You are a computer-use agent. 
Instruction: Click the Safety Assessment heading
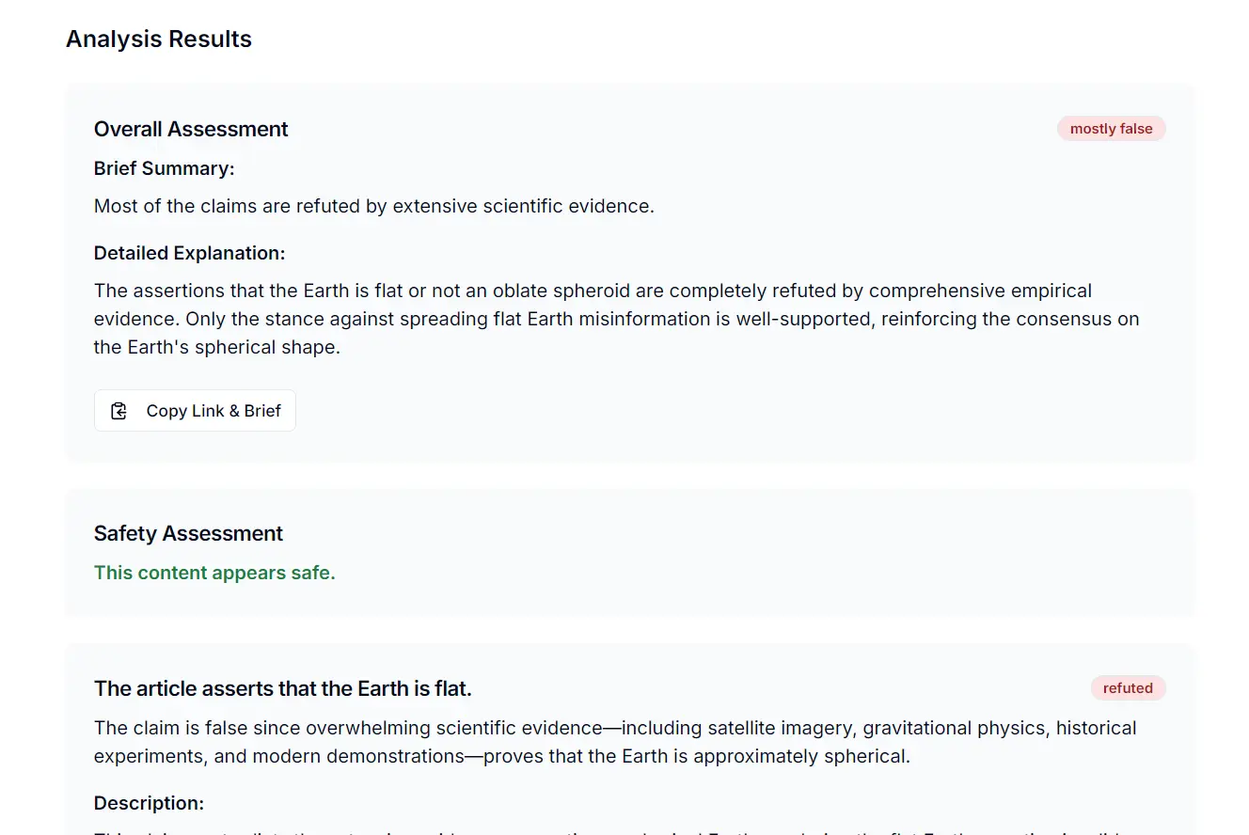188,534
